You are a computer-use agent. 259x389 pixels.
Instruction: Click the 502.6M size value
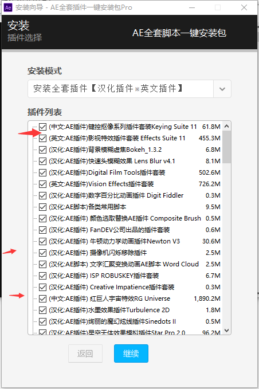(x=210, y=172)
